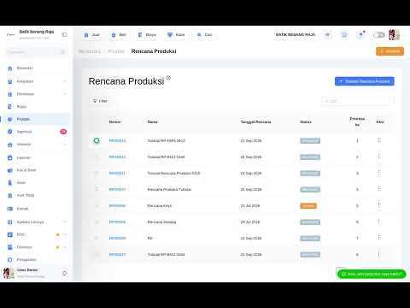This screenshot has height=308, width=410.
Task: Collapse the sidebar with the panel icon
Action: pyautogui.click(x=64, y=34)
